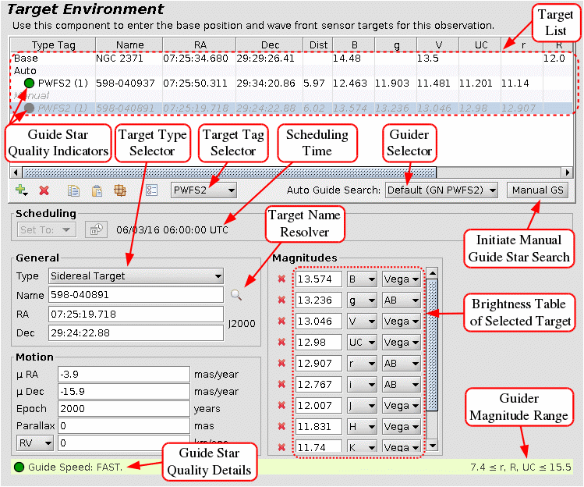
Task: Click the horizontal scrollbar left arrow
Action: (16, 172)
